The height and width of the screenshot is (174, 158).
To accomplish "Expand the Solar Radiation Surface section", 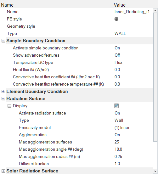I will click(x=3, y=171).
